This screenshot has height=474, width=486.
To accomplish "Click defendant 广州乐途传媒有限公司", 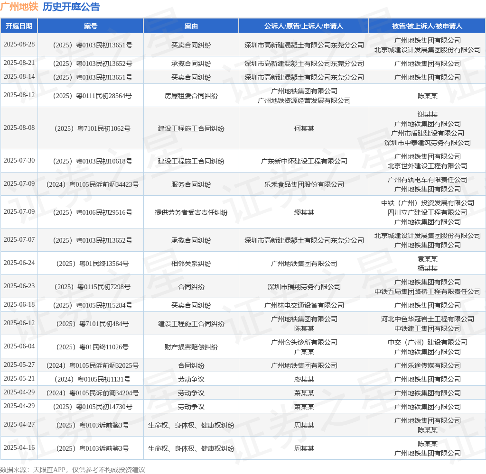I will click(427, 365).
